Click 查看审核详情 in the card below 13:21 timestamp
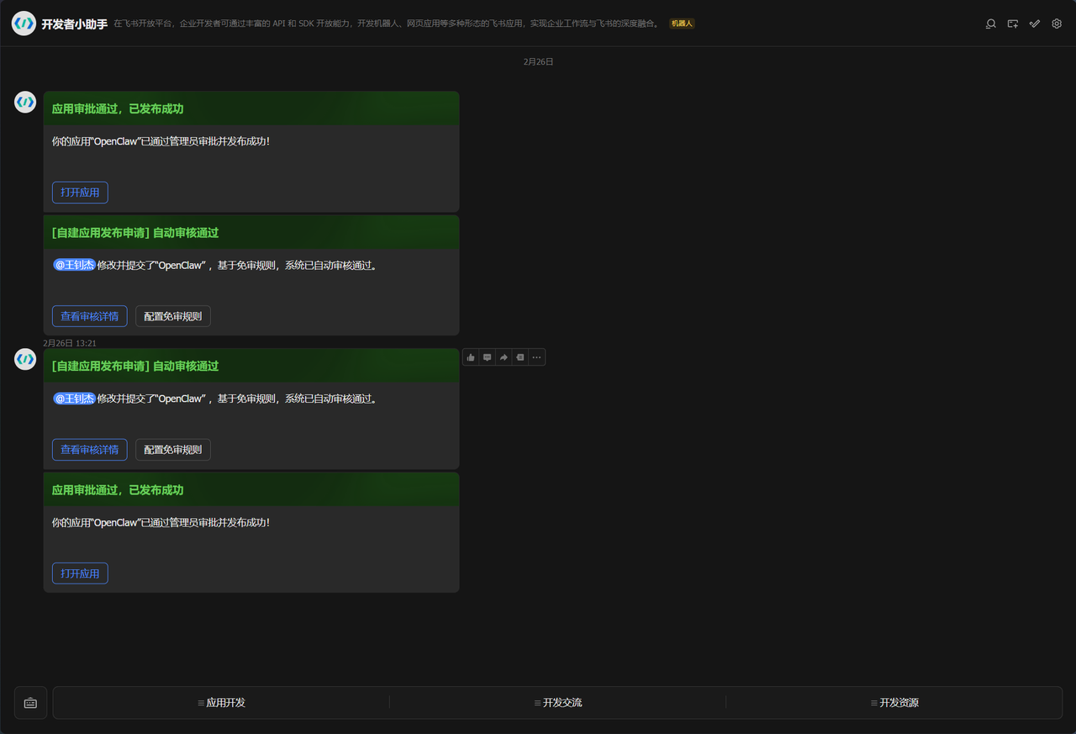Image resolution: width=1076 pixels, height=734 pixels. [x=89, y=450]
